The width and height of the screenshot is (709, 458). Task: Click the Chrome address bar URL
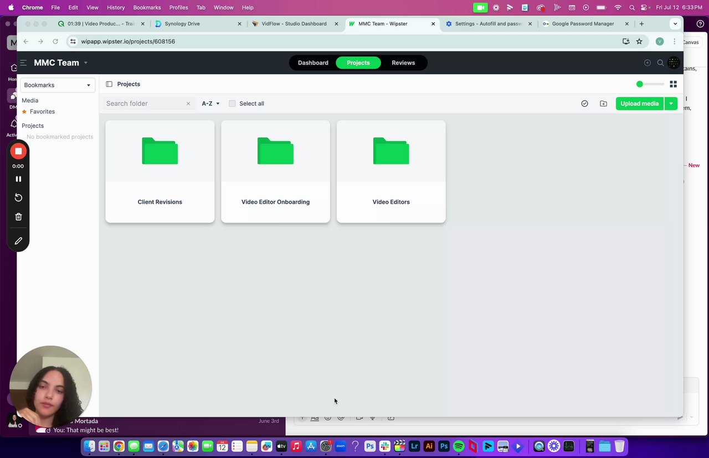point(128,42)
